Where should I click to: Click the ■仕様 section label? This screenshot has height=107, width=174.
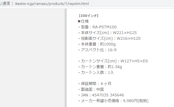[x=83, y=21]
